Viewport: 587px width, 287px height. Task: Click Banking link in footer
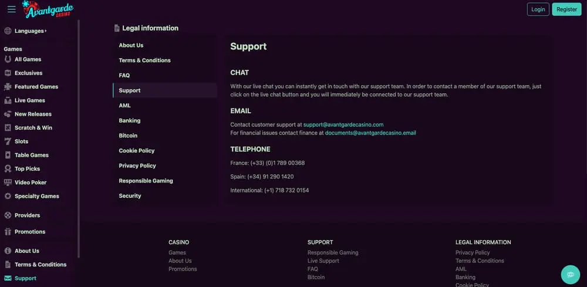pyautogui.click(x=465, y=277)
